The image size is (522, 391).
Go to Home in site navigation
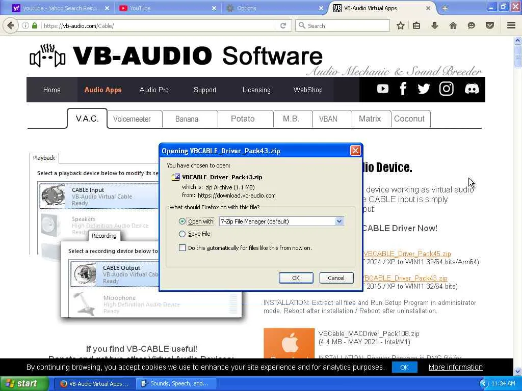coord(52,90)
